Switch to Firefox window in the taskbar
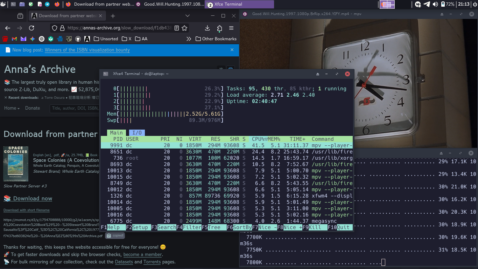Image resolution: width=478 pixels, height=269 pixels. click(99, 4)
